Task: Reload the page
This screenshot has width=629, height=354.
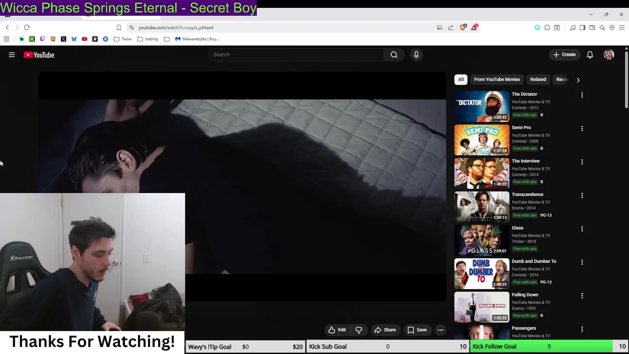Action: click(27, 28)
